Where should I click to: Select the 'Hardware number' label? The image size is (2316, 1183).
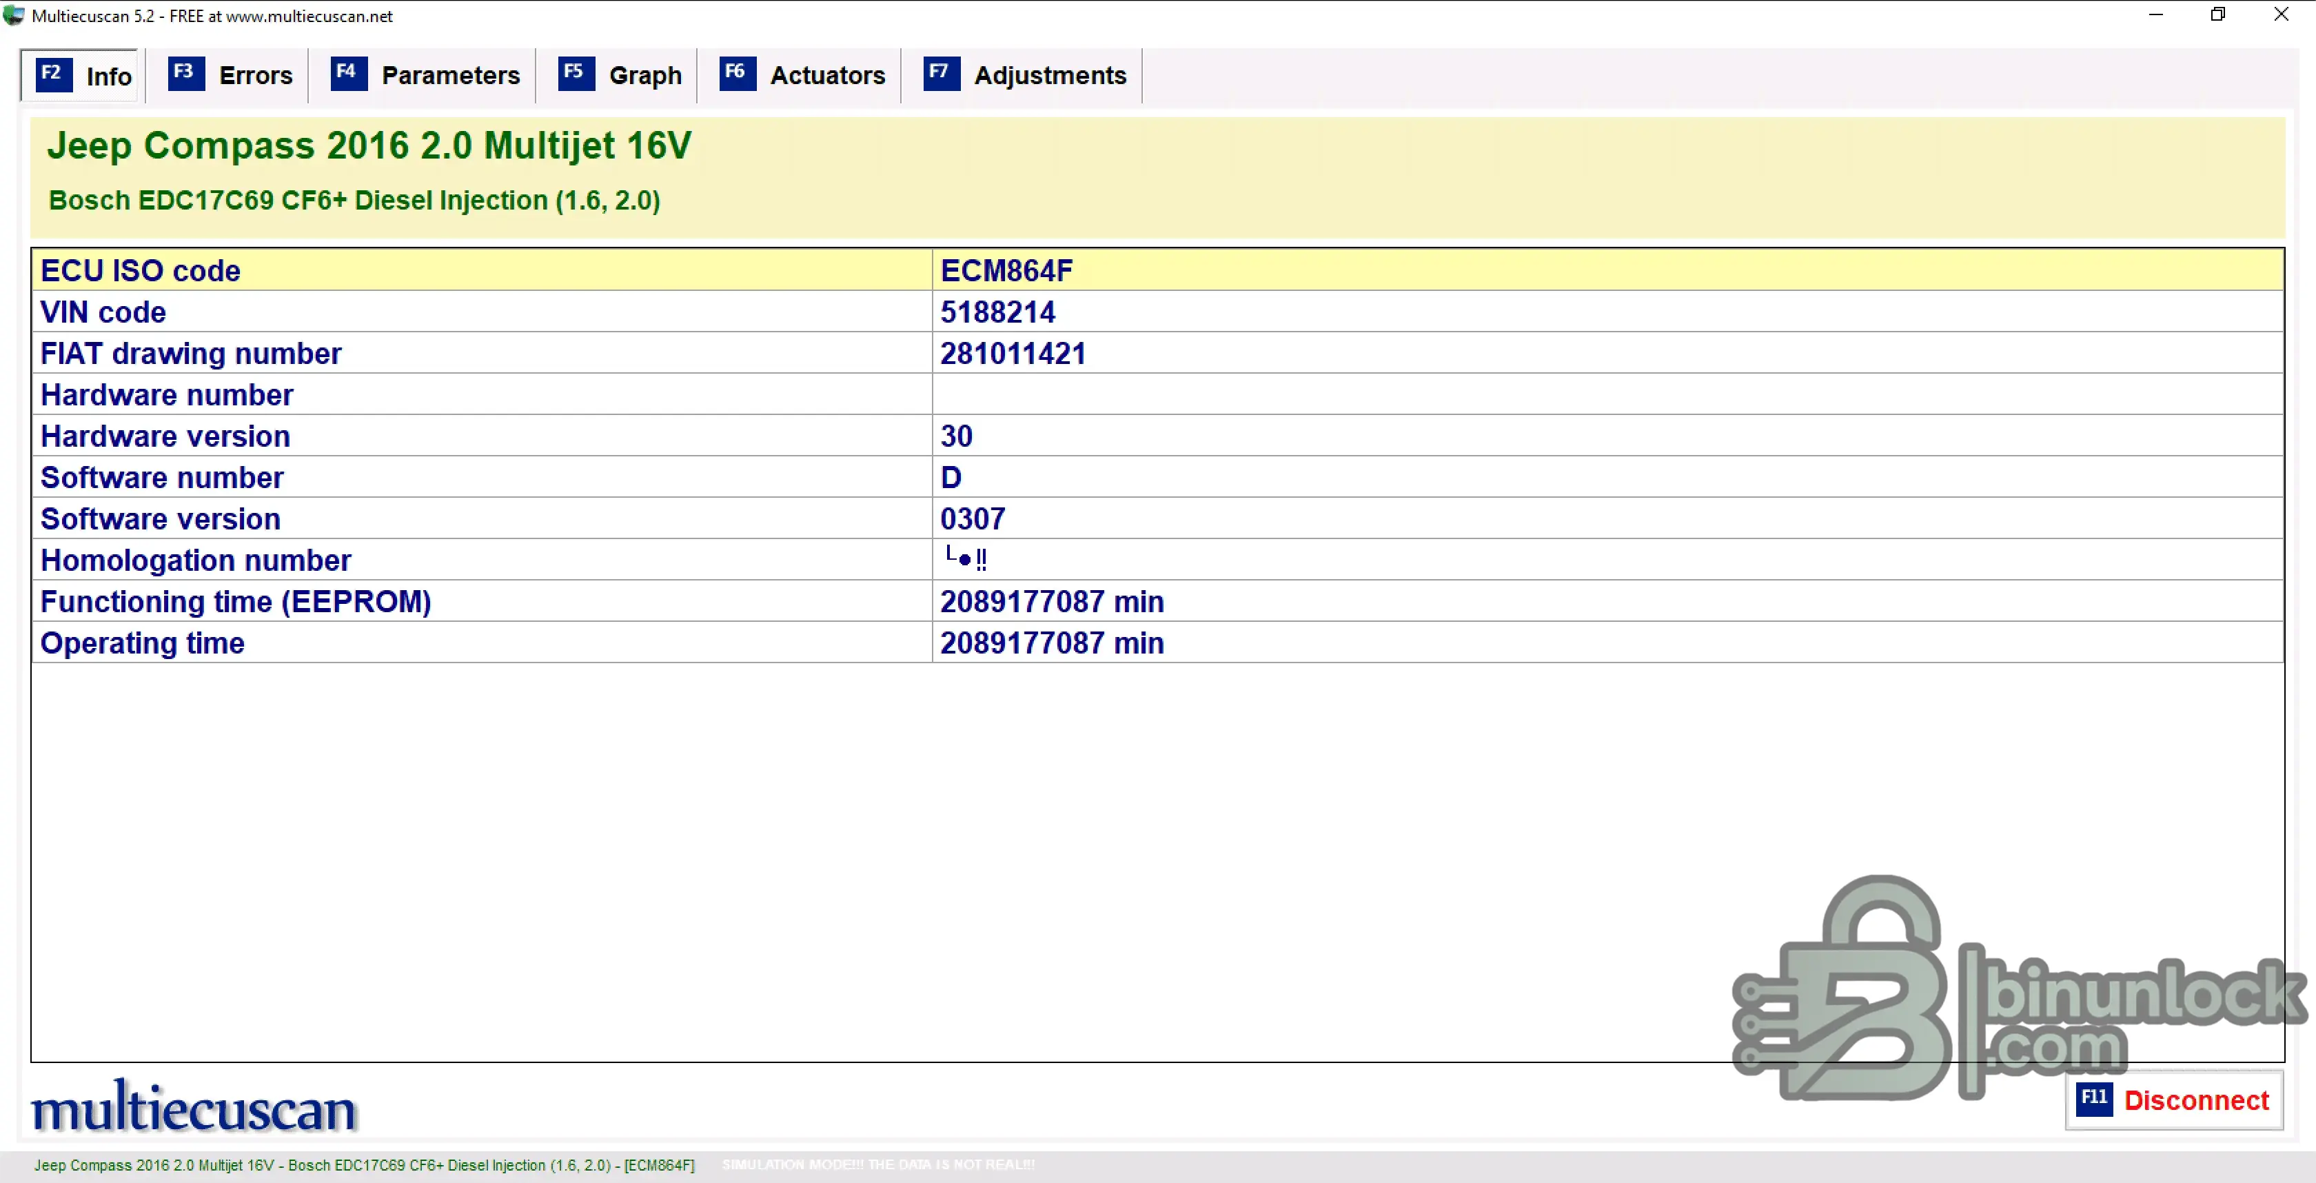click(x=167, y=394)
